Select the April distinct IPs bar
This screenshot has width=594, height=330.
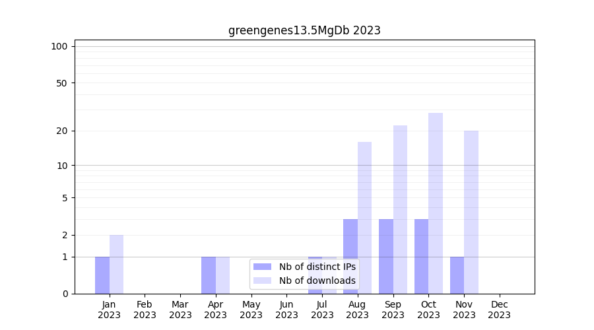click(209, 275)
